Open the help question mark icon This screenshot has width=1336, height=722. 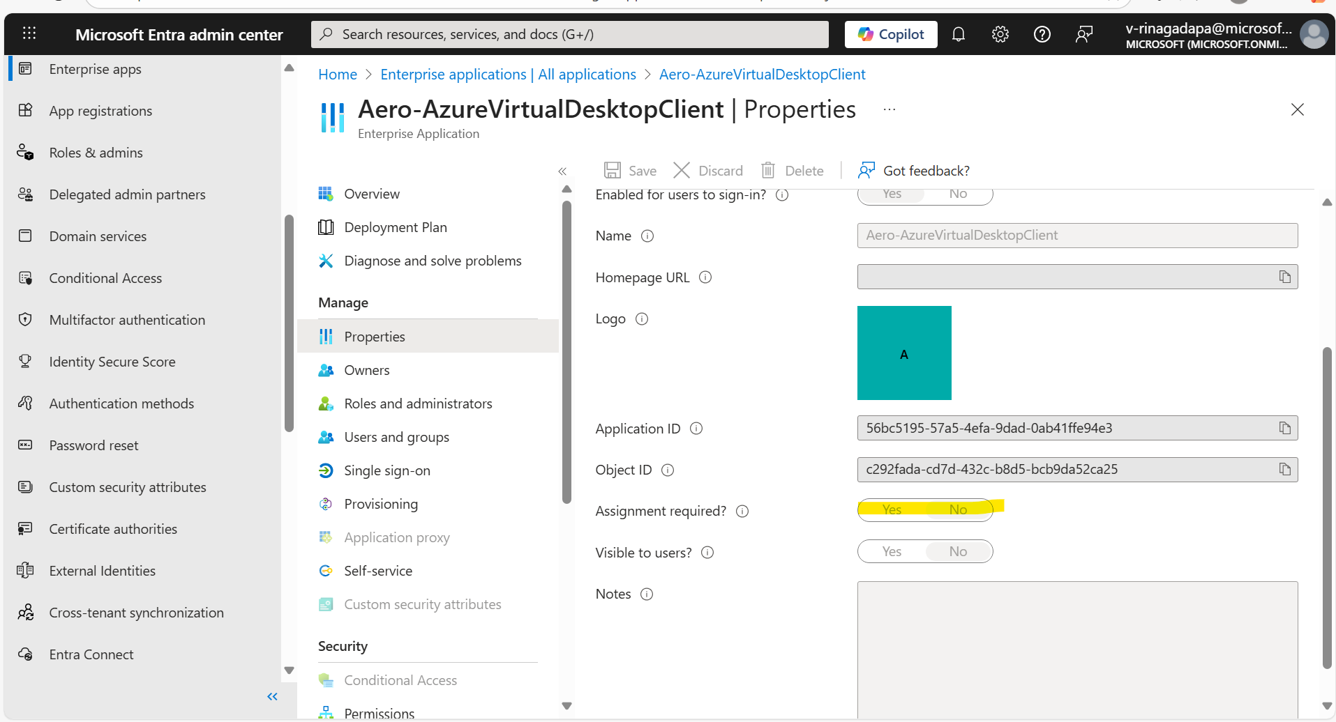tap(1042, 34)
